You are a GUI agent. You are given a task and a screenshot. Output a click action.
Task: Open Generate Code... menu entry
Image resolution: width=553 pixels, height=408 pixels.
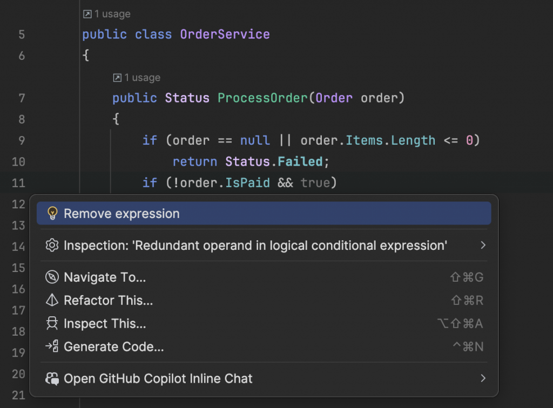pyautogui.click(x=113, y=347)
